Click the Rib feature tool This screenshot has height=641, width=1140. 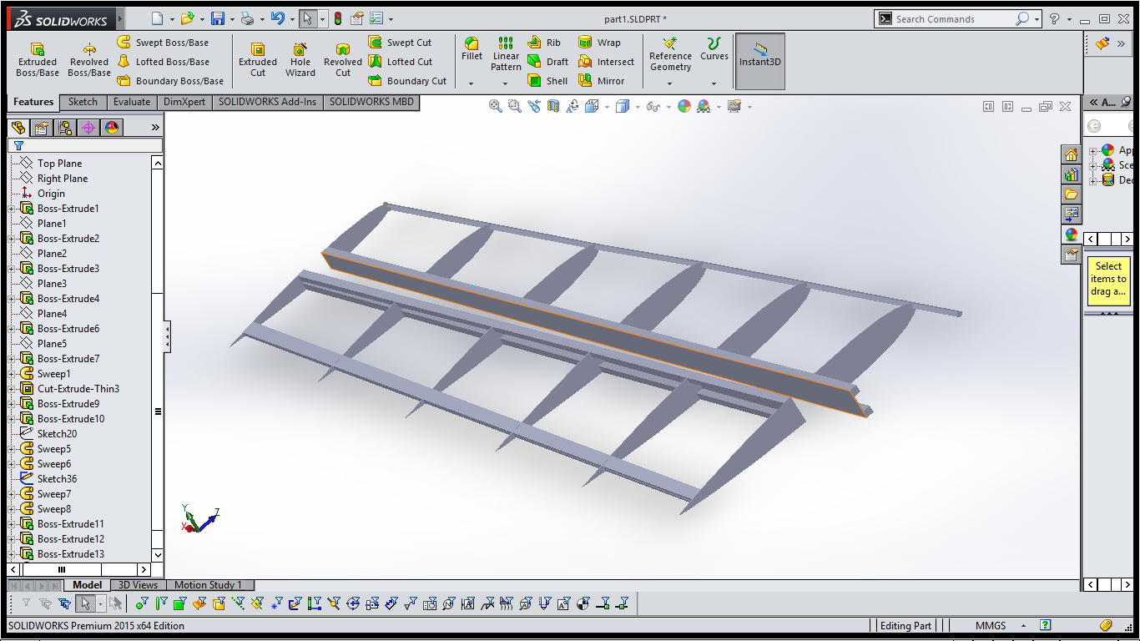tap(544, 43)
